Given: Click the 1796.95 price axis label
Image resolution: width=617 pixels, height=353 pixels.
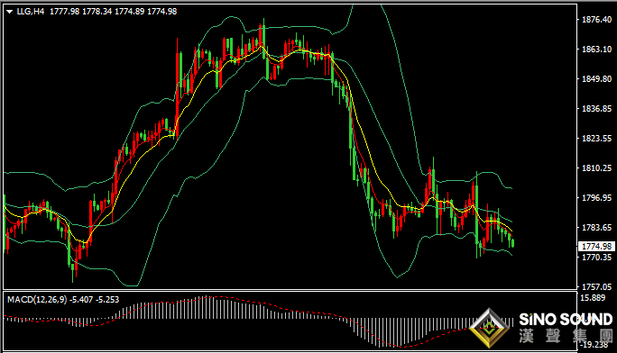Looking at the screenshot, I should tap(597, 198).
